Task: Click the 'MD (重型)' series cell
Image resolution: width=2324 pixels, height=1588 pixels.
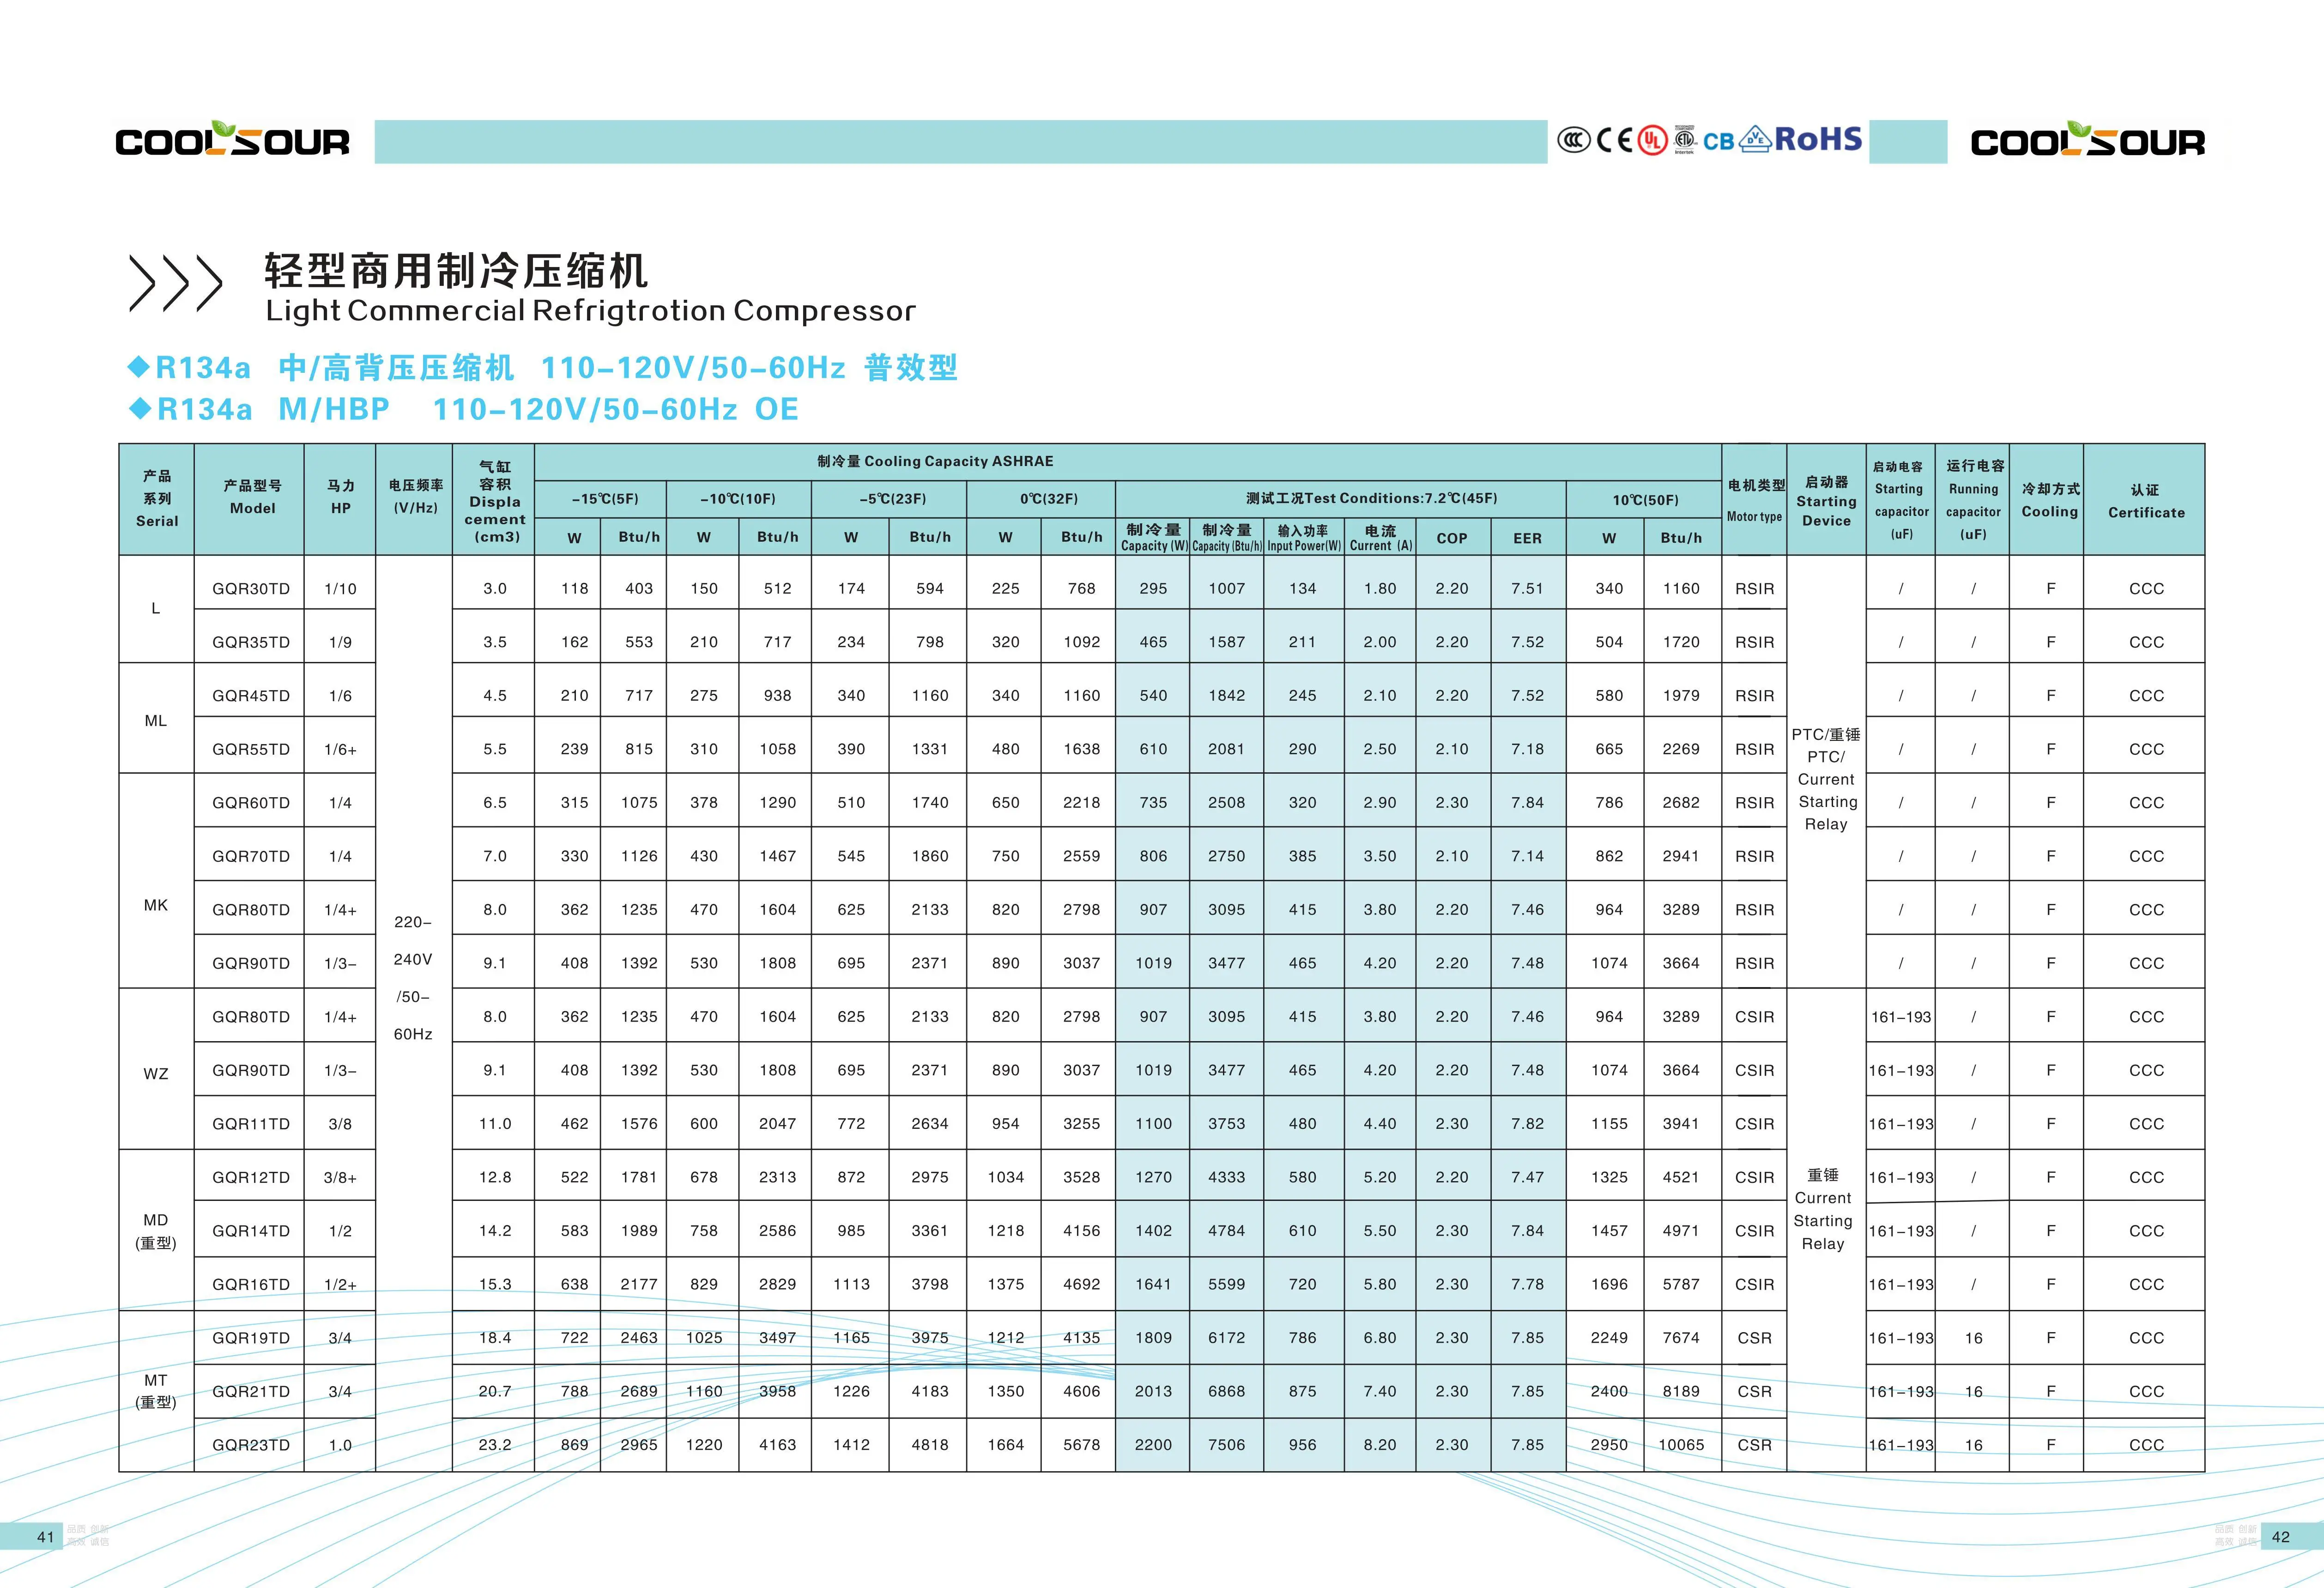Action: coord(156,1231)
